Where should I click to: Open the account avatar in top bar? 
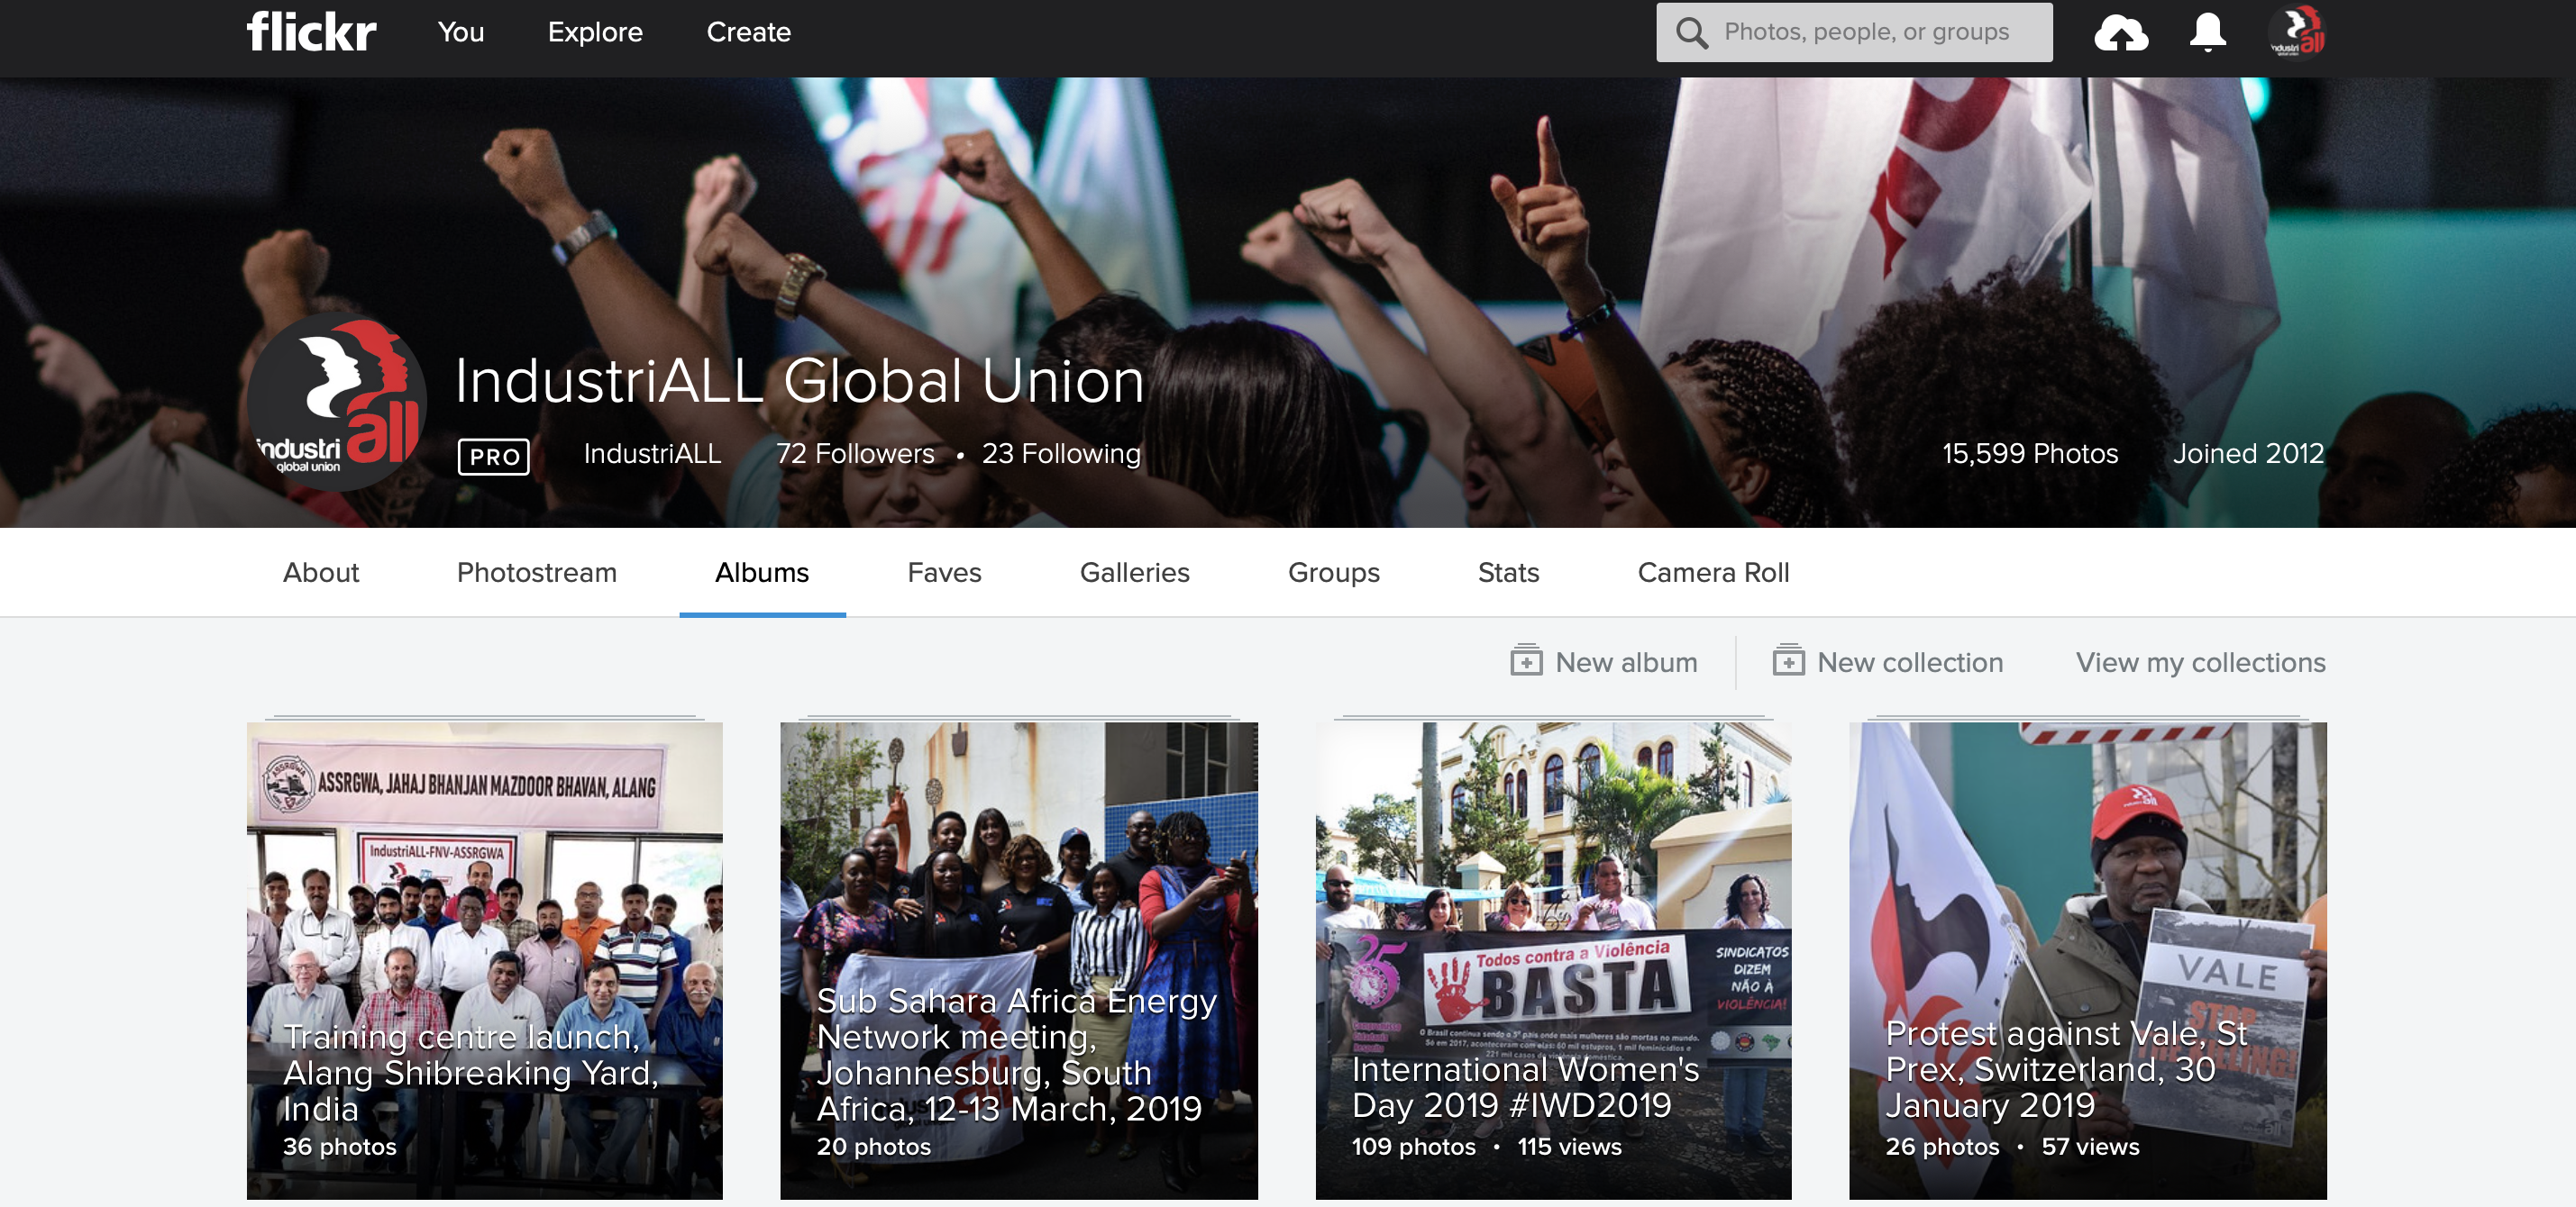(x=2297, y=33)
